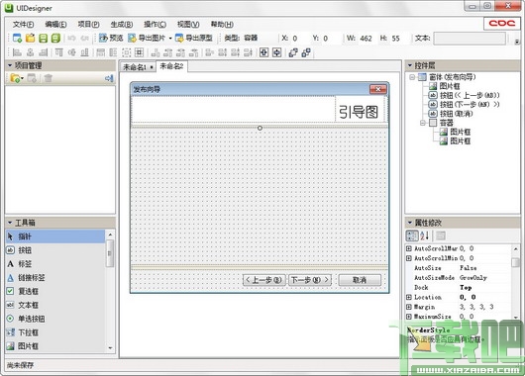Select the 图片框 tool in the toolbox
The image size is (525, 376).
tap(55, 346)
